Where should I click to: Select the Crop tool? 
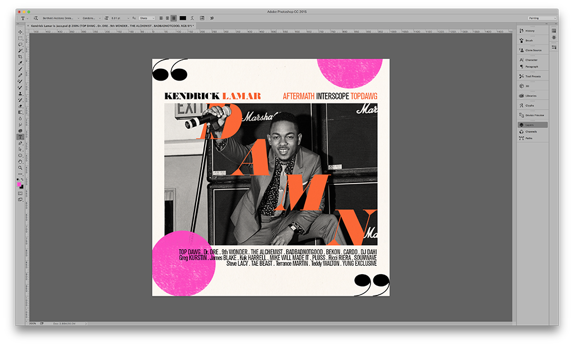(x=21, y=57)
